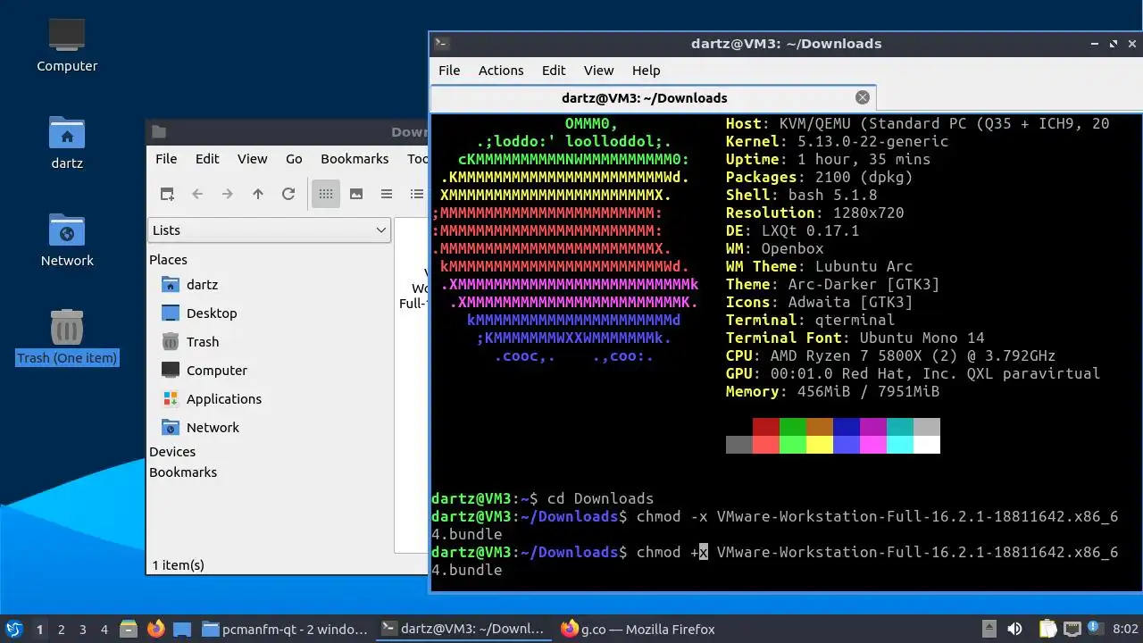The image size is (1143, 643).
Task: Open new tab in pcmanfm-qt toolbar
Action: [167, 194]
